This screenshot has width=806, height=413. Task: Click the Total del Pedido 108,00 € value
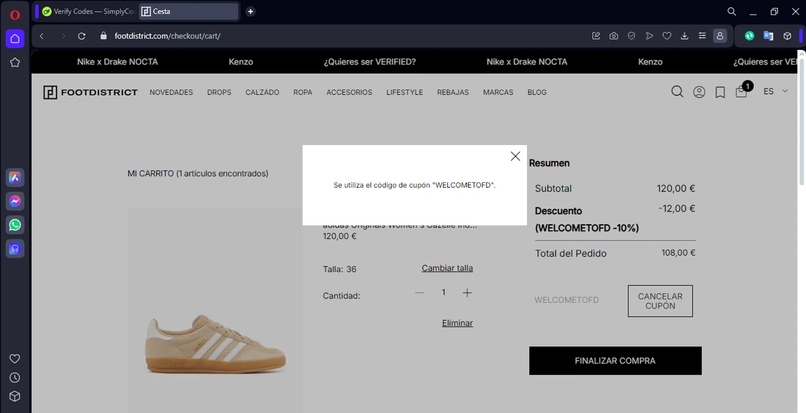(x=678, y=253)
